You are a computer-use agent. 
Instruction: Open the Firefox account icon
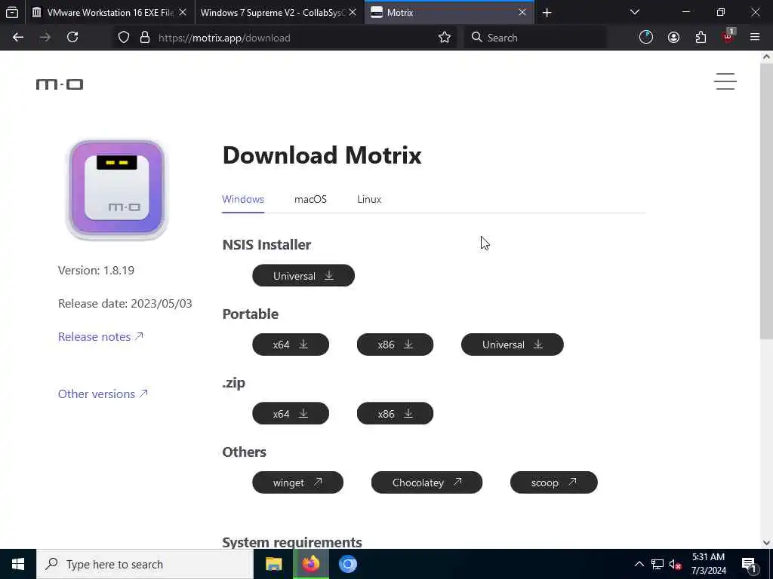[673, 38]
